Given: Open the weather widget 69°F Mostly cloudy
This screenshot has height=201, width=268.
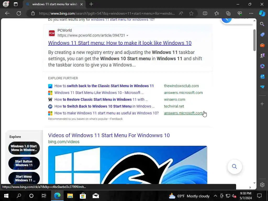Looking at the screenshot, I should [189, 196].
